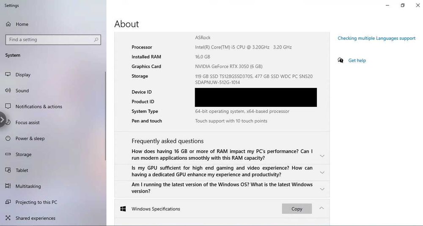
Task: Focus the Find a setting search box
Action: 53,40
